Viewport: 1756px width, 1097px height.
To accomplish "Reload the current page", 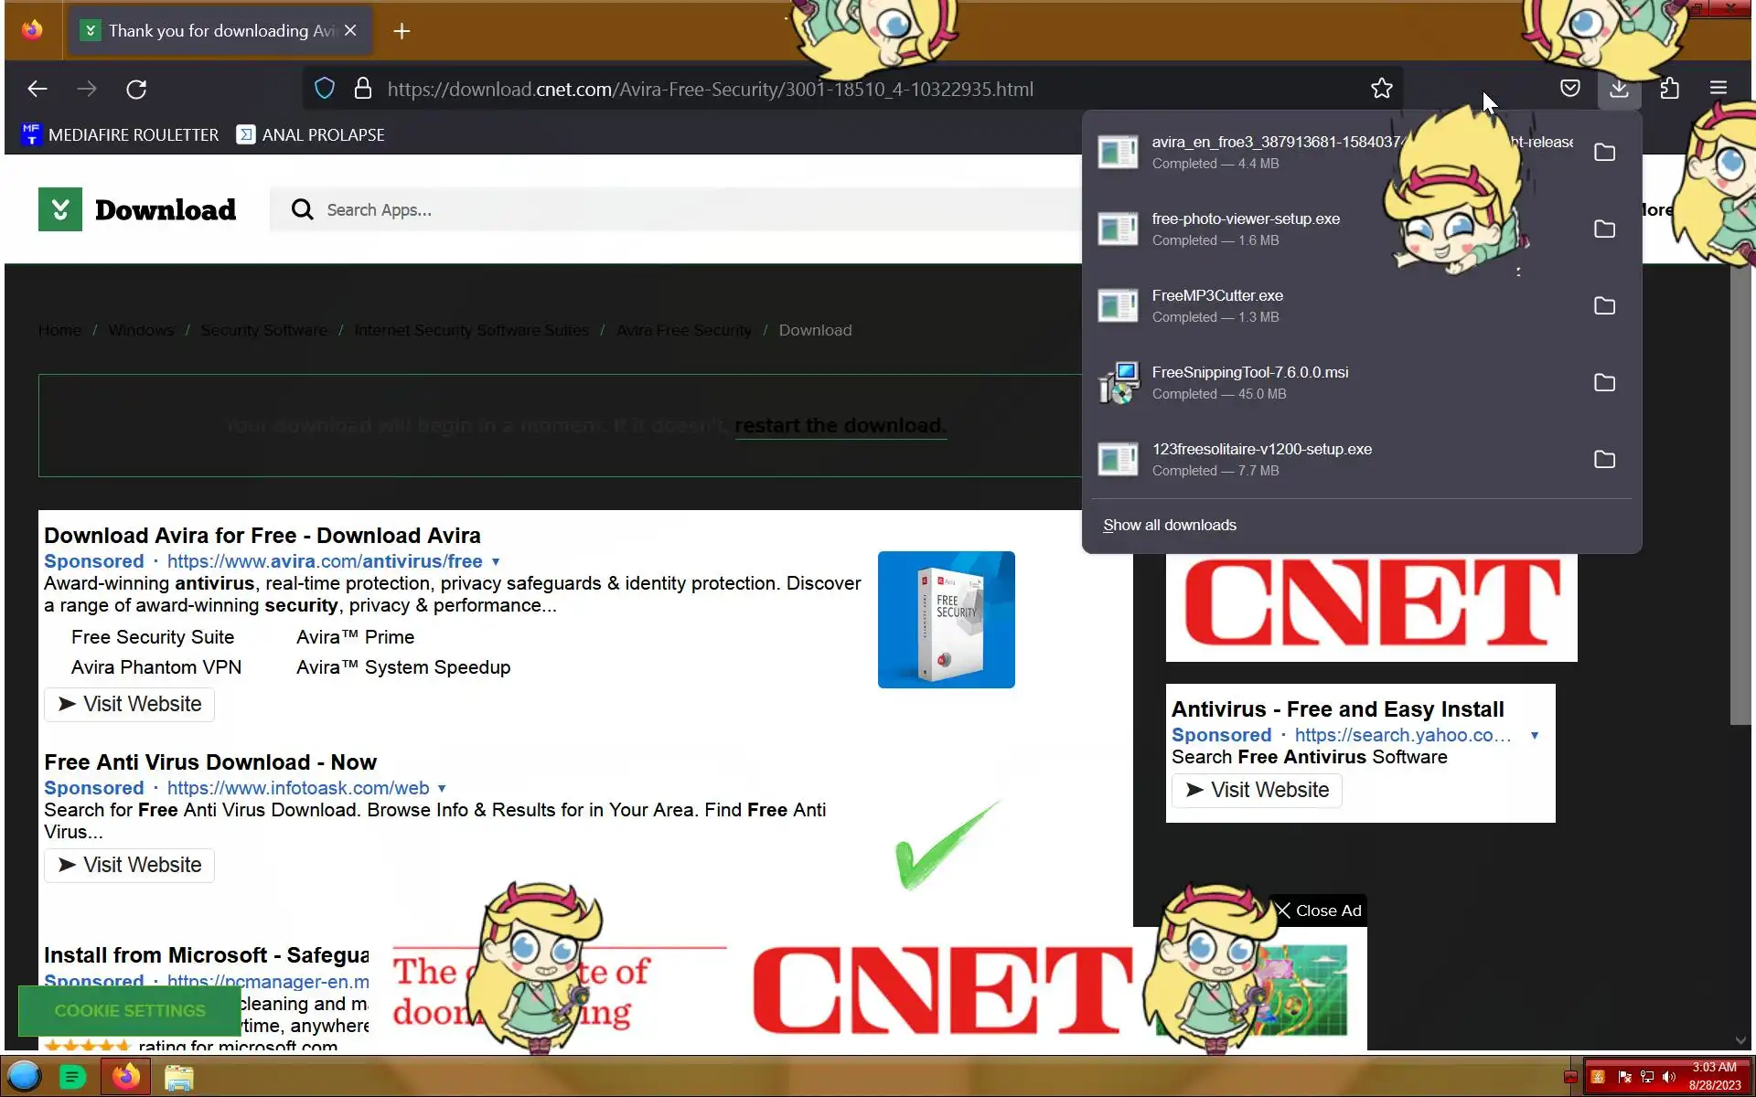I will tap(136, 89).
